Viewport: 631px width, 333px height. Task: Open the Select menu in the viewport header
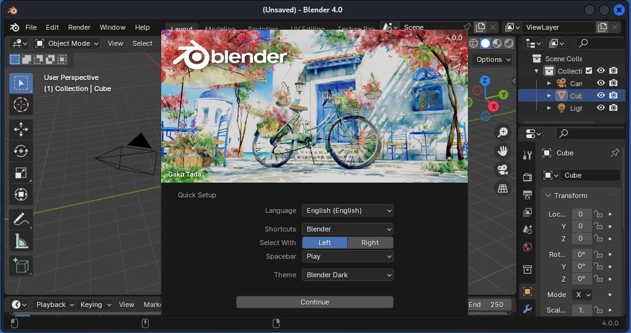pyautogui.click(x=143, y=43)
